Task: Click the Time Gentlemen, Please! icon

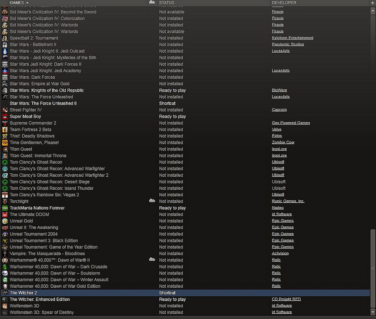Action: (5, 143)
